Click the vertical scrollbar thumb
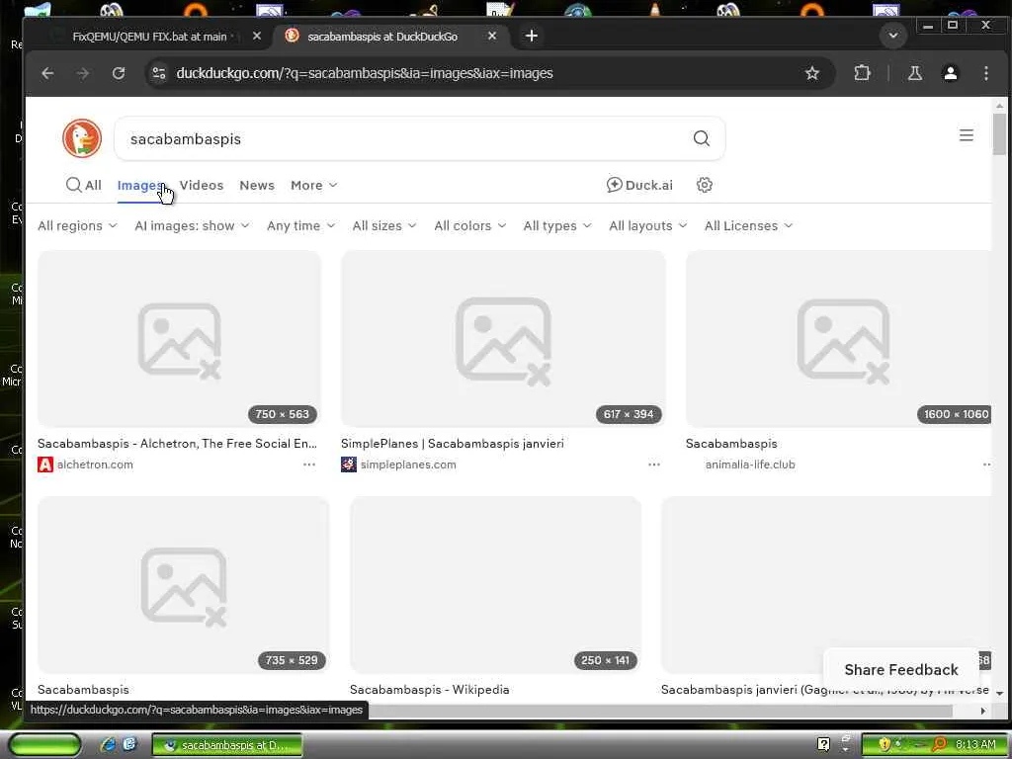 click(999, 134)
